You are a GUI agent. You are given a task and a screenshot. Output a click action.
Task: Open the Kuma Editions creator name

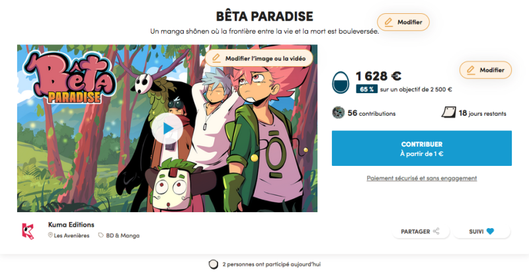[x=71, y=225]
